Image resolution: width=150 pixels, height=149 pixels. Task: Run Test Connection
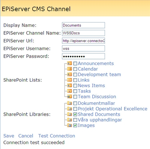[x=57, y=136]
